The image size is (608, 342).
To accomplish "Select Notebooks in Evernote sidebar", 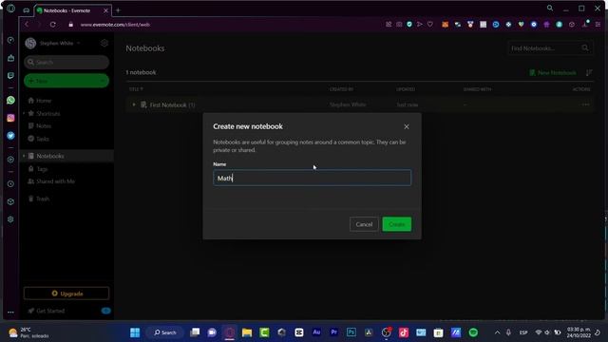I will [x=50, y=156].
